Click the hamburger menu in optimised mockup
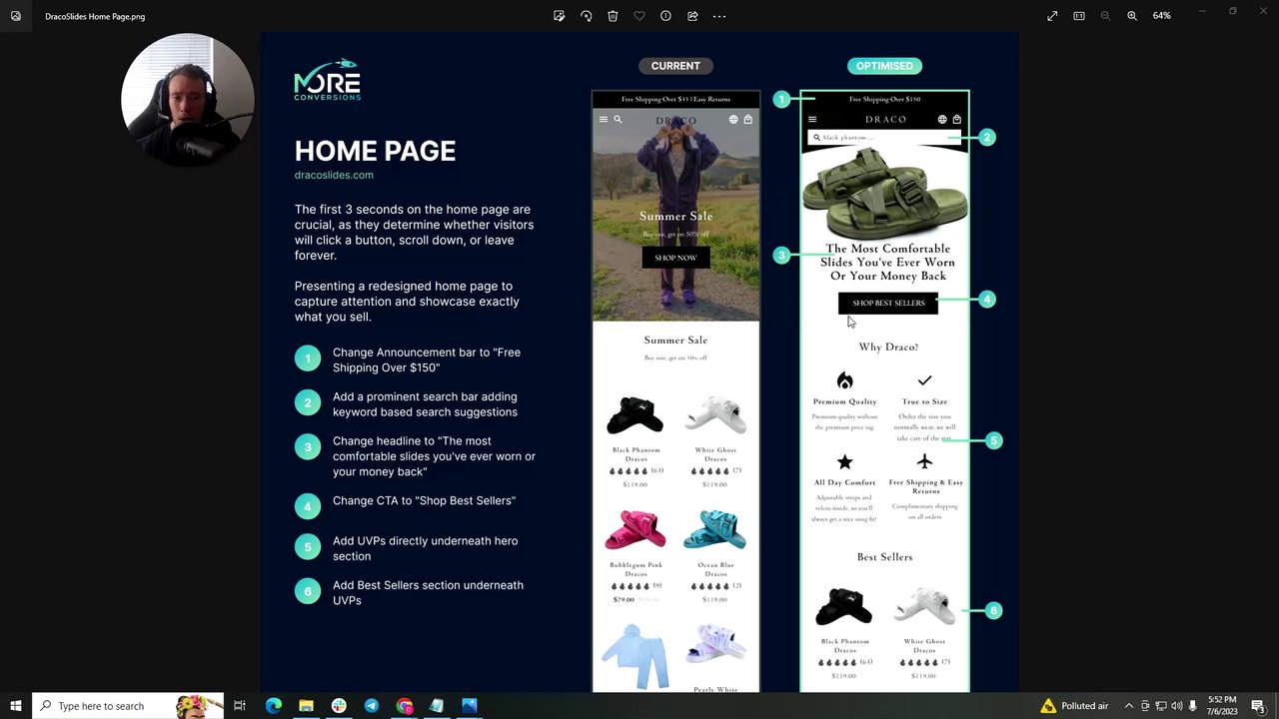 (811, 120)
